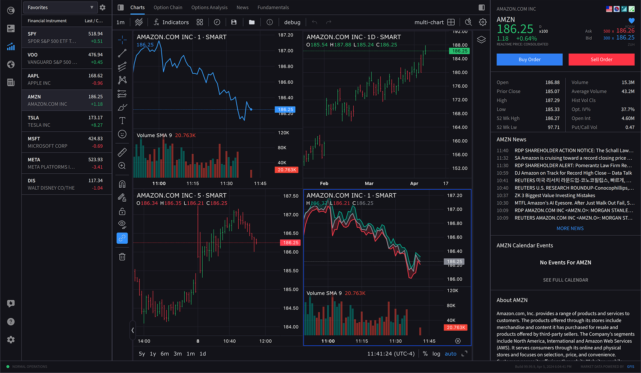Open the object tree layers icon
The image size is (641, 373).
coord(481,40)
